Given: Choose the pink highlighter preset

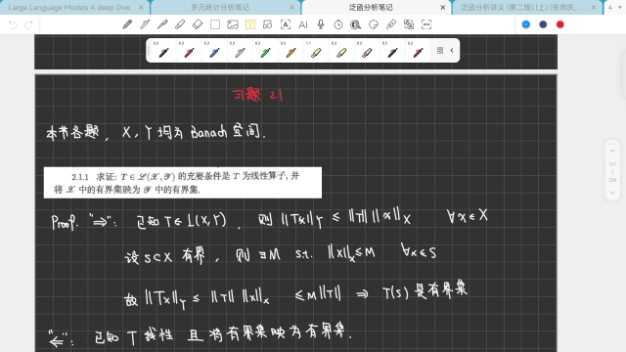Looking at the screenshot, I should click(367, 51).
